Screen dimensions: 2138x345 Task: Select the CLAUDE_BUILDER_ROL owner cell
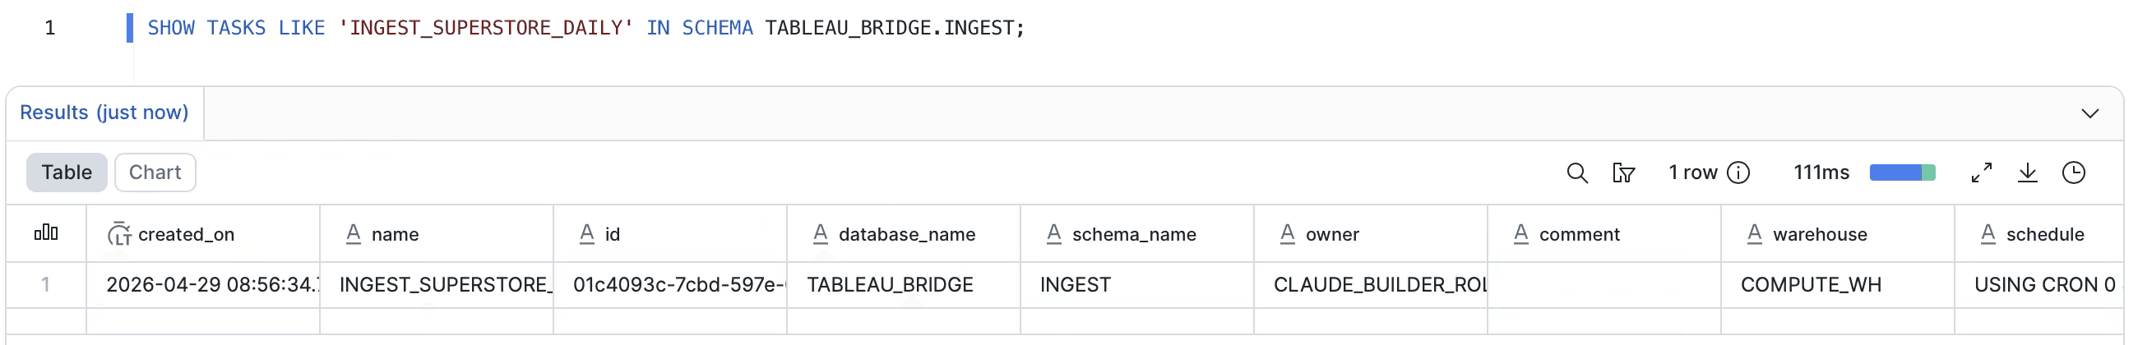[x=1379, y=285]
